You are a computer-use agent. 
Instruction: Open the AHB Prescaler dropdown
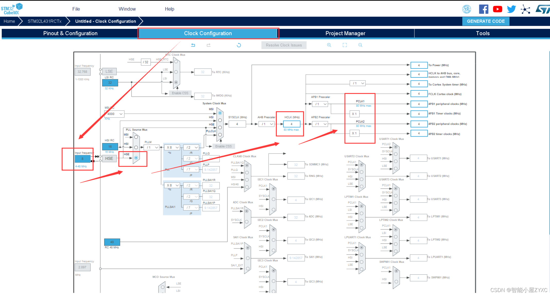pyautogui.click(x=267, y=124)
